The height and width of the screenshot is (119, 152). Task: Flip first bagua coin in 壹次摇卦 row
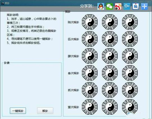90,107
